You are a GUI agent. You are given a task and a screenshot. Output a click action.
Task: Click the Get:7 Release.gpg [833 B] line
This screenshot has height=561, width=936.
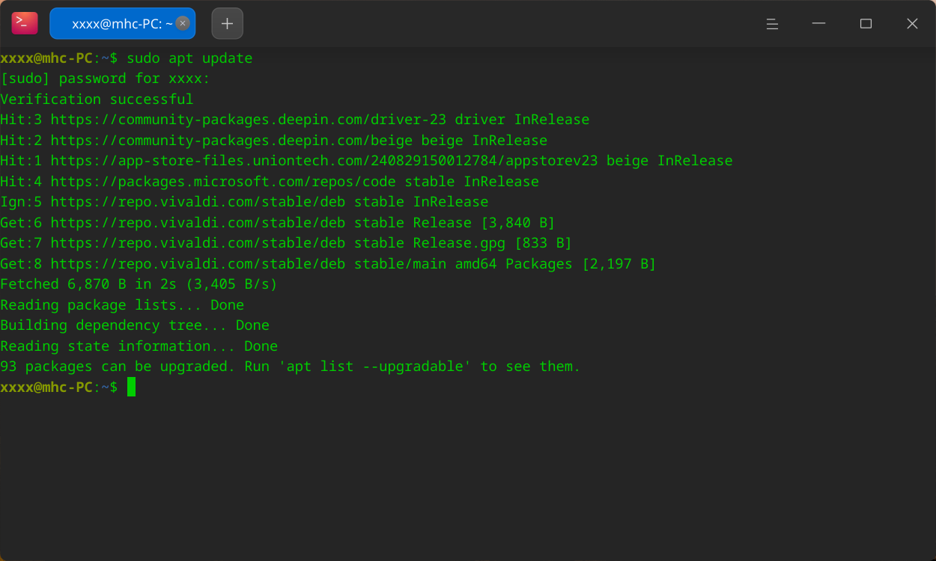click(286, 243)
